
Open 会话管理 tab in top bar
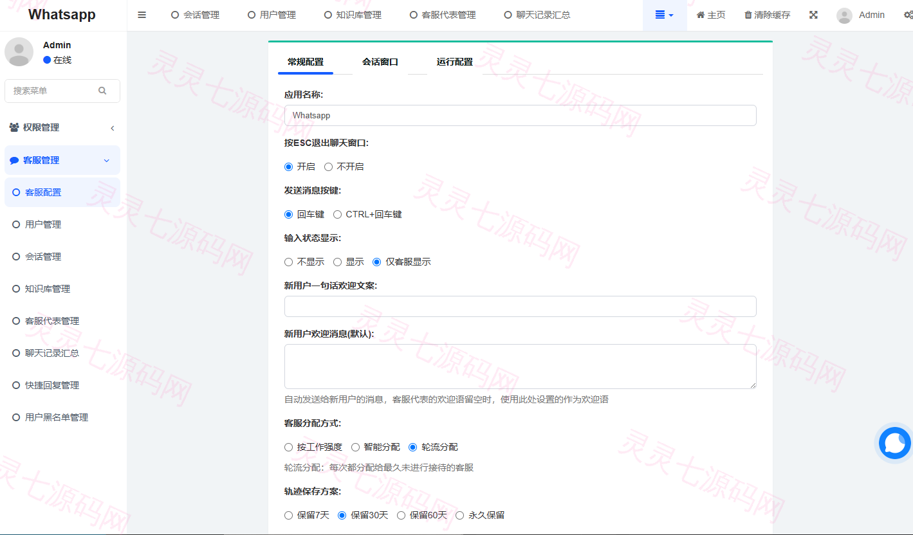195,15
